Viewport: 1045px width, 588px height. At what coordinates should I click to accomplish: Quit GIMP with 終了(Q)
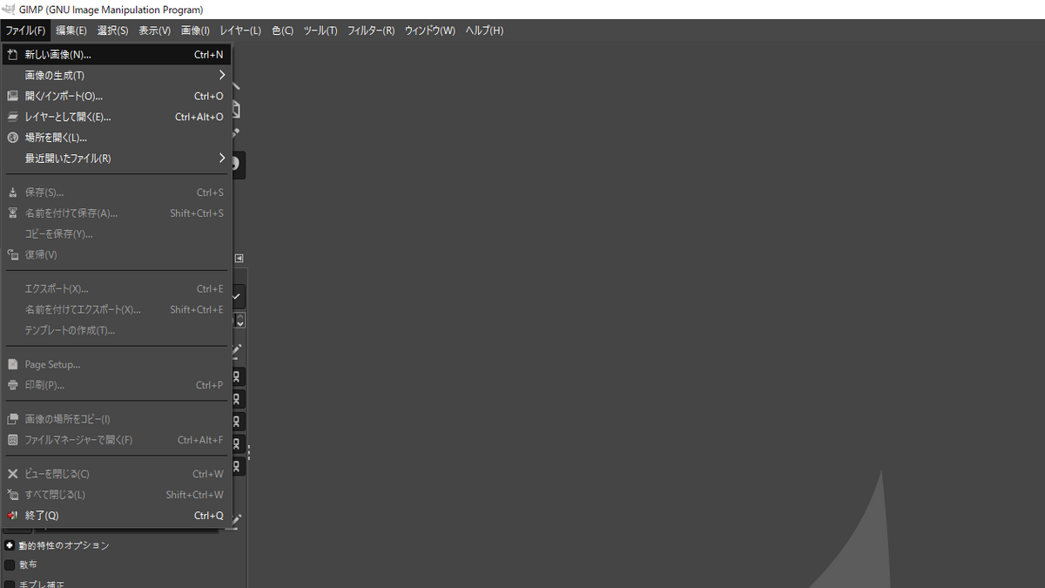point(117,516)
